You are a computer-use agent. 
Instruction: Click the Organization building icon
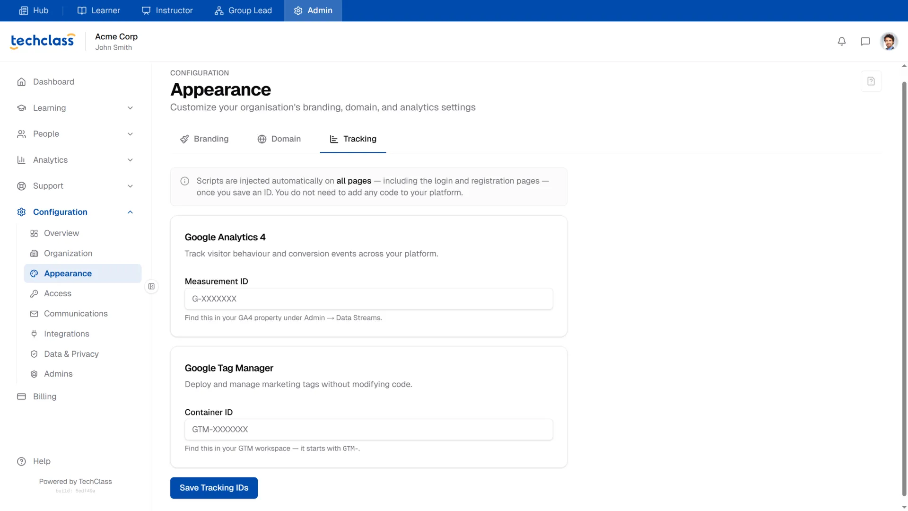tap(34, 254)
